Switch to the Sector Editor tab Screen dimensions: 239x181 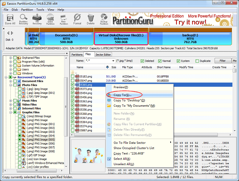(103, 54)
